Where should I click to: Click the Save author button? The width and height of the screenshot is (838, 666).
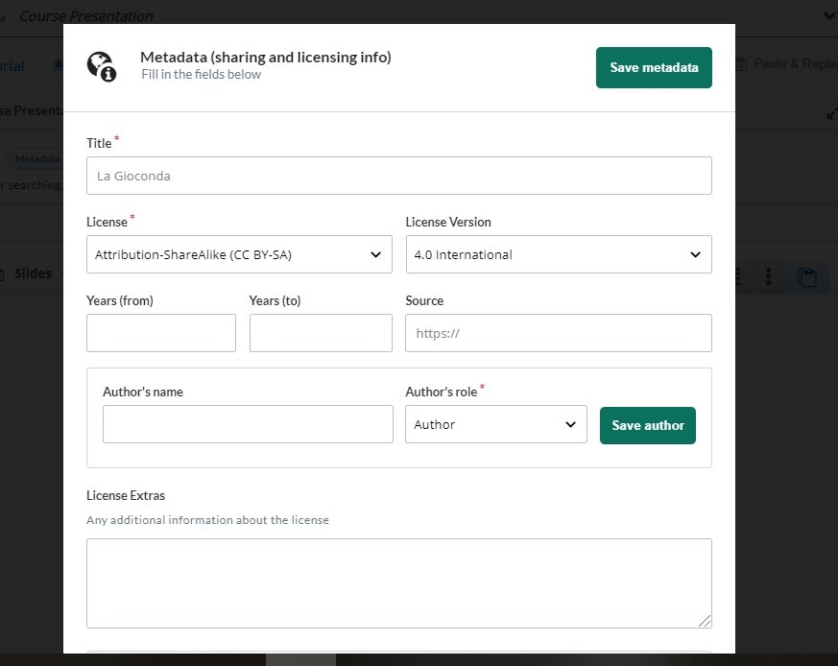(x=648, y=425)
